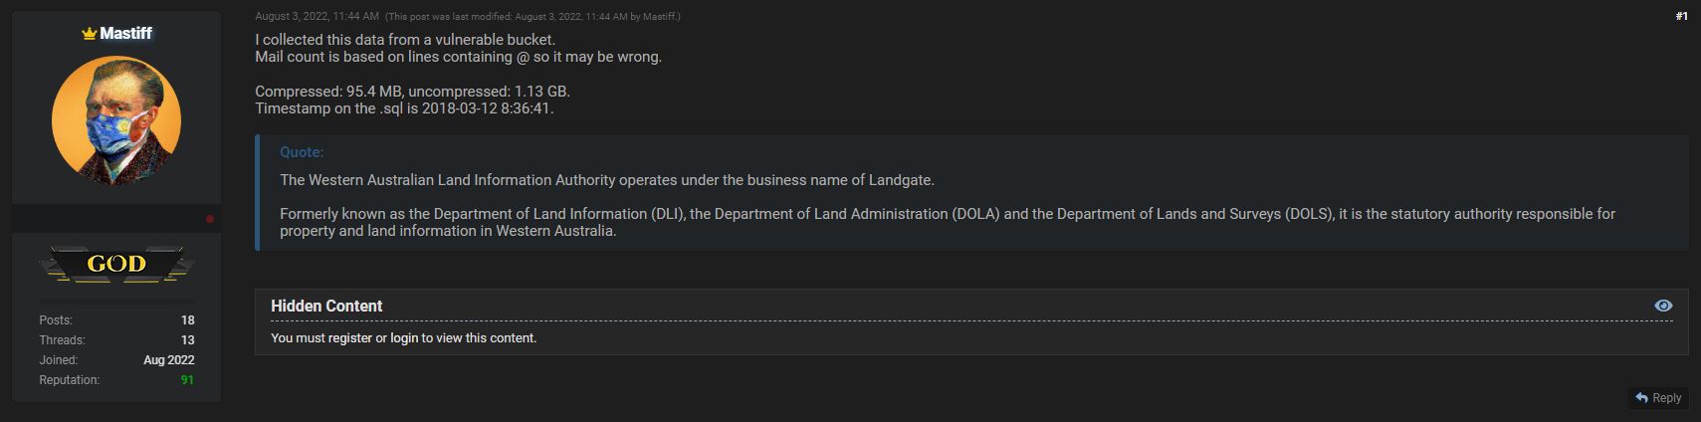This screenshot has width=1701, height=422.
Task: Click the Quote: label of quoted block
Action: tap(302, 152)
